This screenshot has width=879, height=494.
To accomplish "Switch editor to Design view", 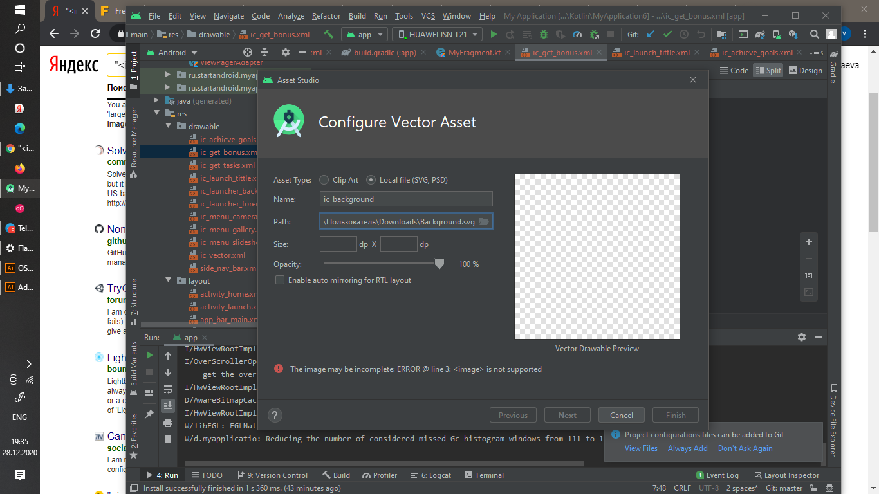I will [806, 71].
